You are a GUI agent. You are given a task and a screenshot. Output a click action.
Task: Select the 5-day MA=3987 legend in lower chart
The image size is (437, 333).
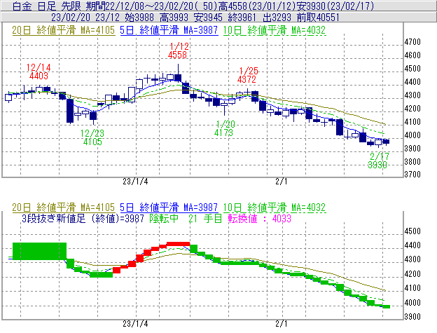point(169,208)
